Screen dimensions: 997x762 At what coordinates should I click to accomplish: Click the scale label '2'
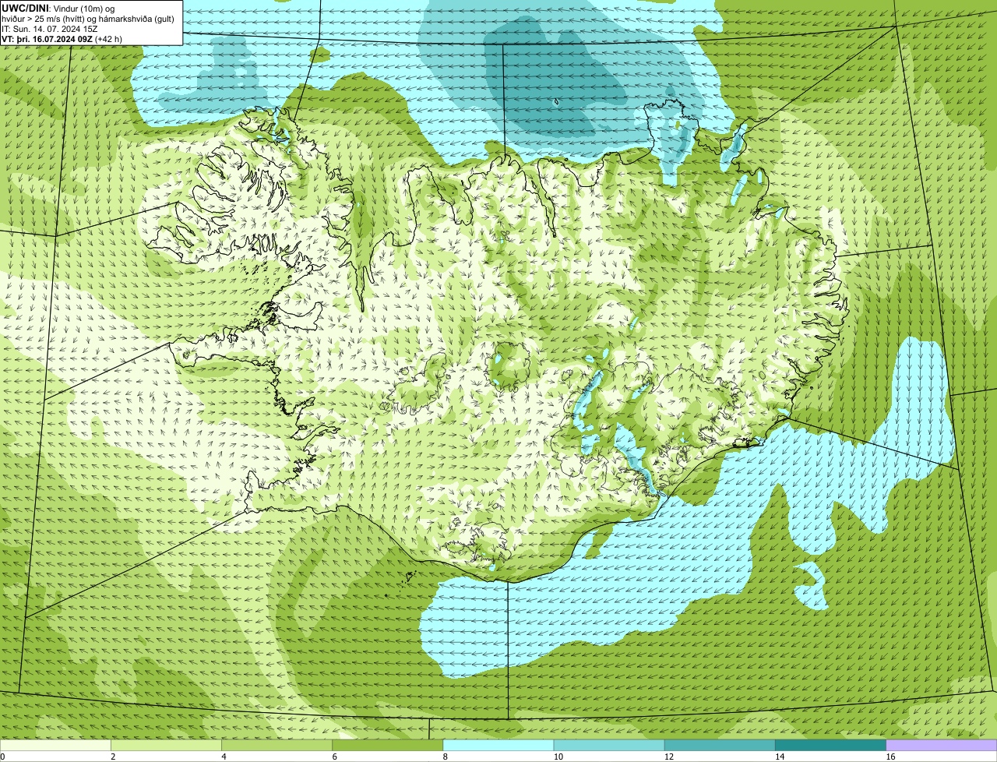point(114,757)
